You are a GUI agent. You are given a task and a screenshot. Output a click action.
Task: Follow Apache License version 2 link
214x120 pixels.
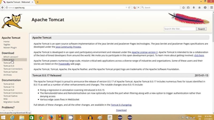click(144, 52)
